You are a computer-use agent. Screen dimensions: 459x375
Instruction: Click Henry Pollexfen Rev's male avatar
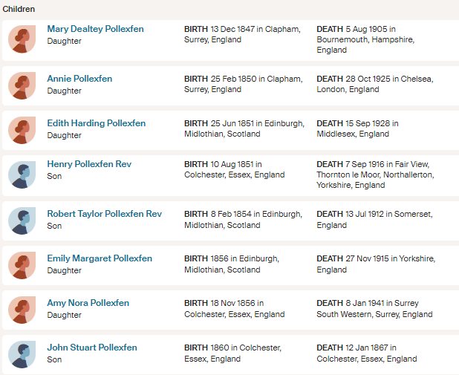tap(22, 175)
